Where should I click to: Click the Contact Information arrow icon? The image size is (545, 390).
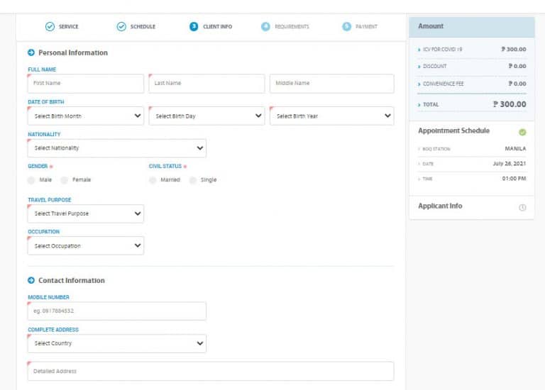31,281
